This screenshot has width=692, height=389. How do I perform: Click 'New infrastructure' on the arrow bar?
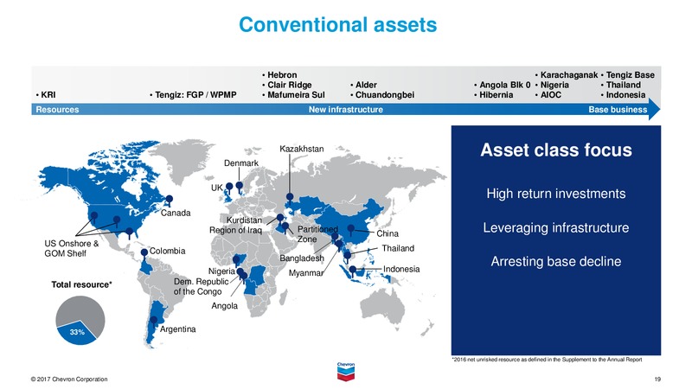pos(345,110)
